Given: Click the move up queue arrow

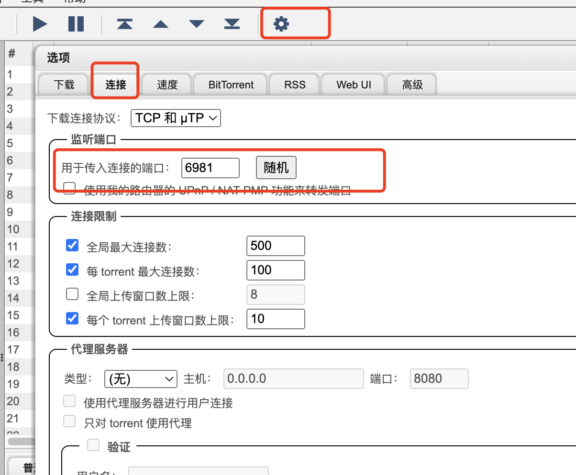Looking at the screenshot, I should point(161,24).
